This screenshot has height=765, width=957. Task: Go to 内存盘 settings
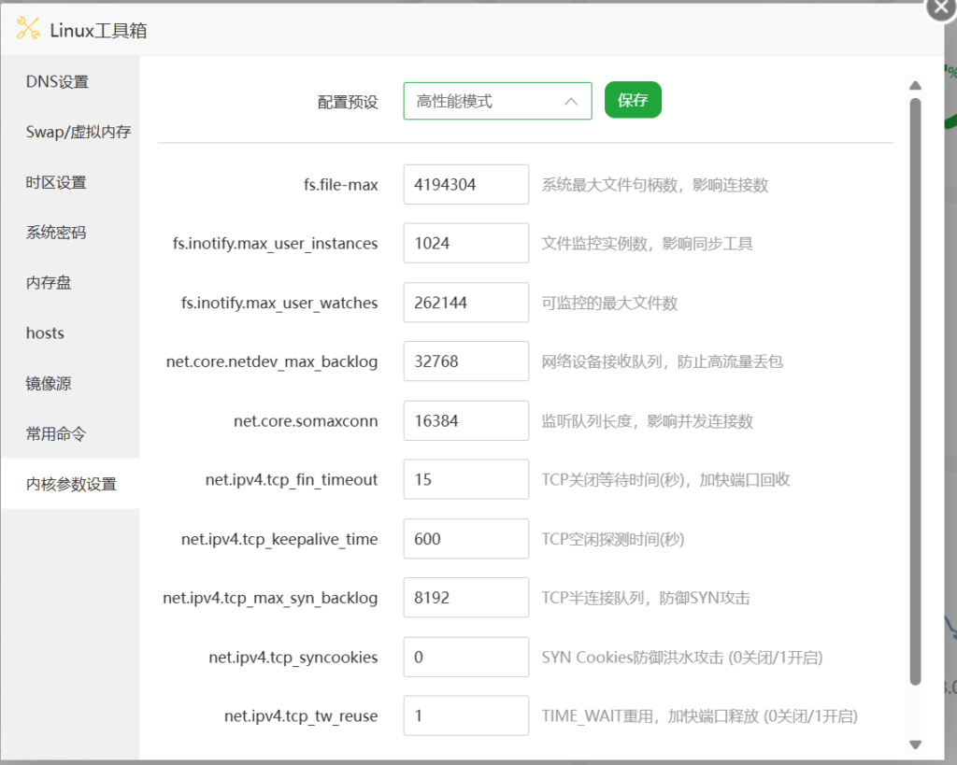coord(49,283)
